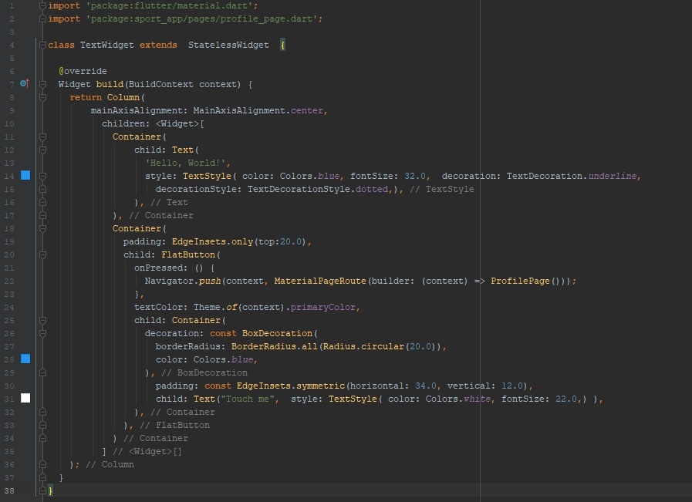The width and height of the screenshot is (692, 502).
Task: Click fold end marker at '// Column' line
Action: 42,464
